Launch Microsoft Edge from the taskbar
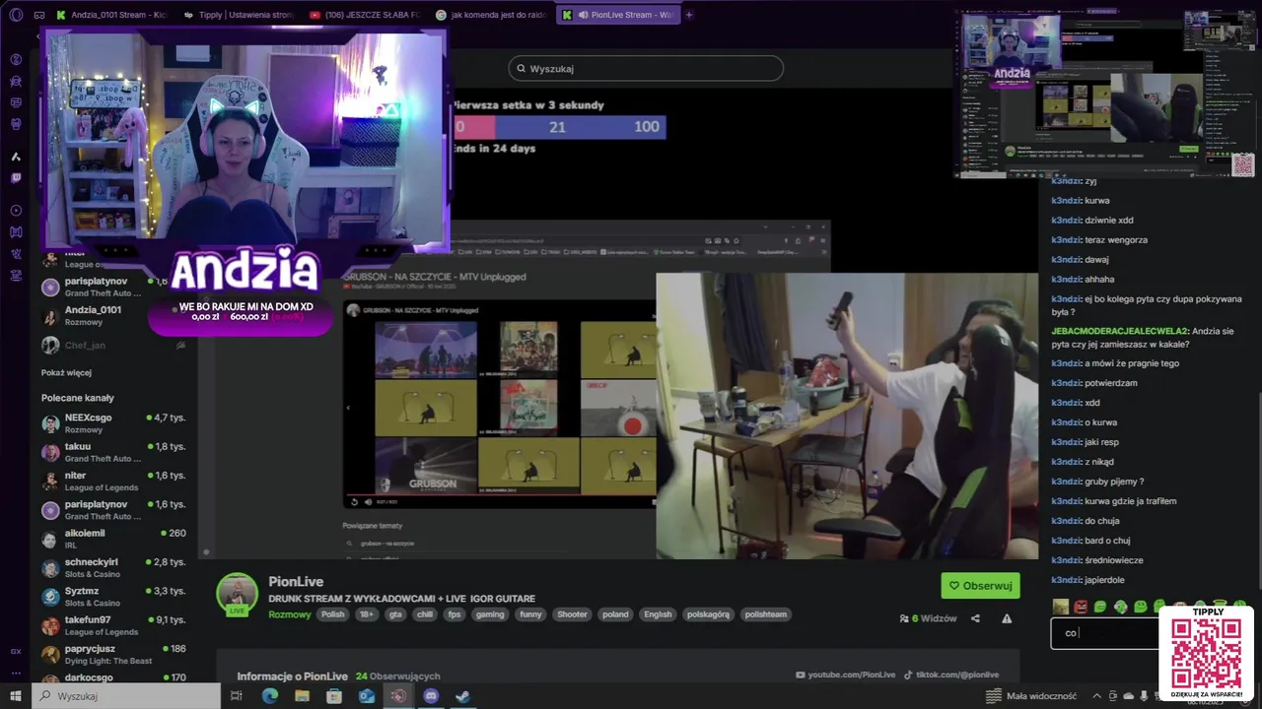This screenshot has height=709, width=1262. [x=270, y=696]
